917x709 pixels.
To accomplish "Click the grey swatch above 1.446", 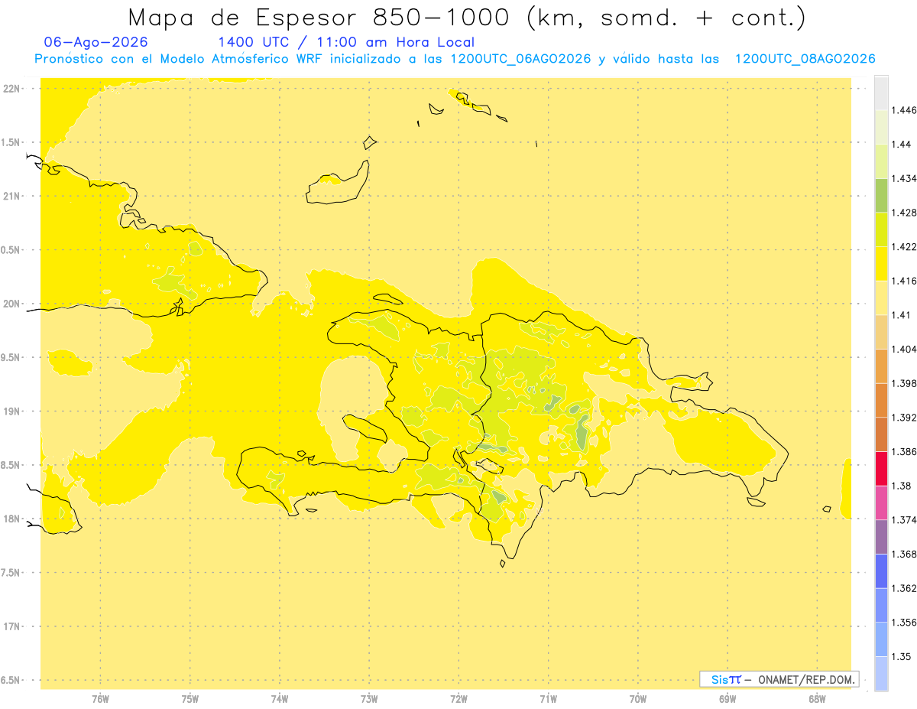I will pyautogui.click(x=881, y=93).
